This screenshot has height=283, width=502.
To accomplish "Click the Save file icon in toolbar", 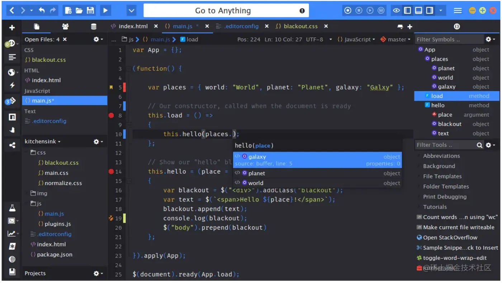I will [90, 10].
